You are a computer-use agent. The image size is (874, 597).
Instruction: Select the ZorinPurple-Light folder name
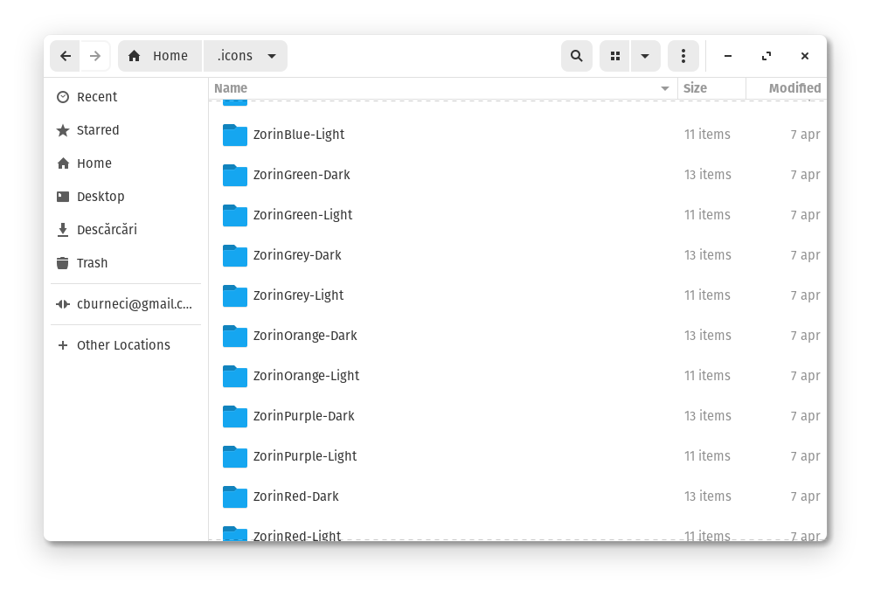(305, 456)
